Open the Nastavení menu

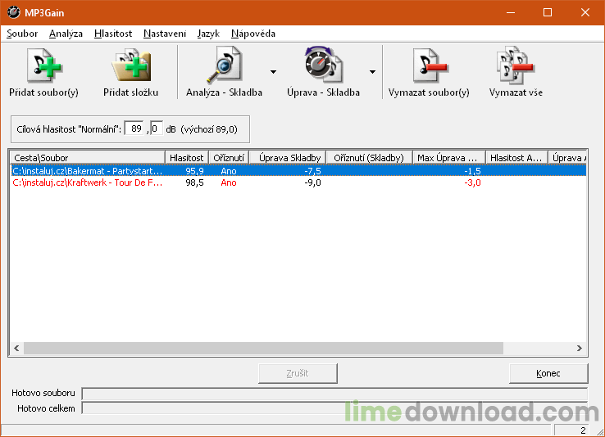point(165,34)
